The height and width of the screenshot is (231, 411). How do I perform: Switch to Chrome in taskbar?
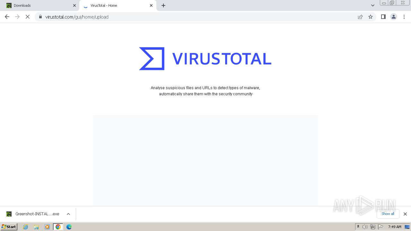[x=58, y=227]
